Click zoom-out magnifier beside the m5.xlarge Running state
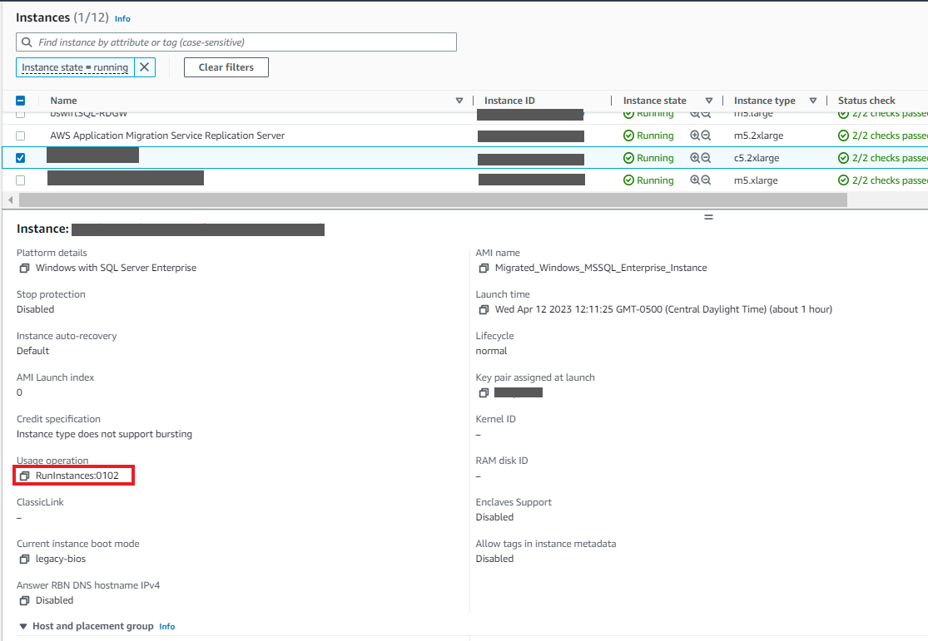This screenshot has height=641, width=928. 706,180
